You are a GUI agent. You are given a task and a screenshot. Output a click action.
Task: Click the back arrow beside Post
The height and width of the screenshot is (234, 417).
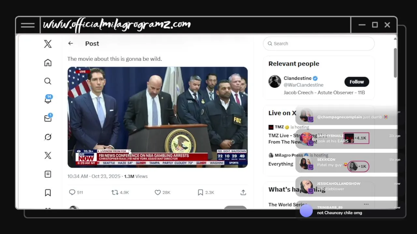point(71,43)
